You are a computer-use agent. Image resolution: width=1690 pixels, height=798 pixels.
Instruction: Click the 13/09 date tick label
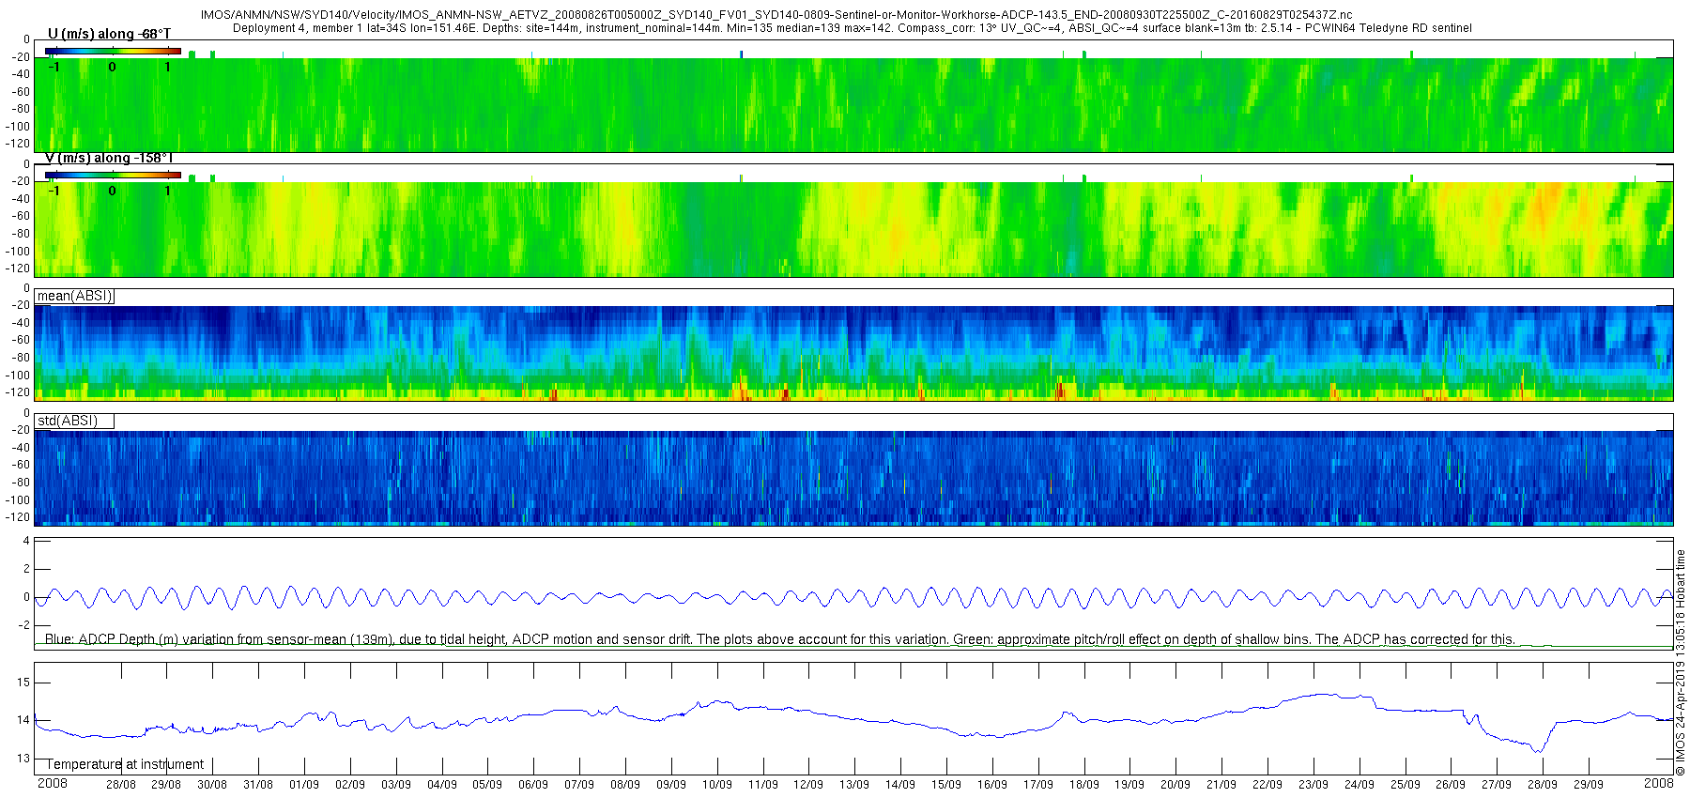pyautogui.click(x=854, y=785)
